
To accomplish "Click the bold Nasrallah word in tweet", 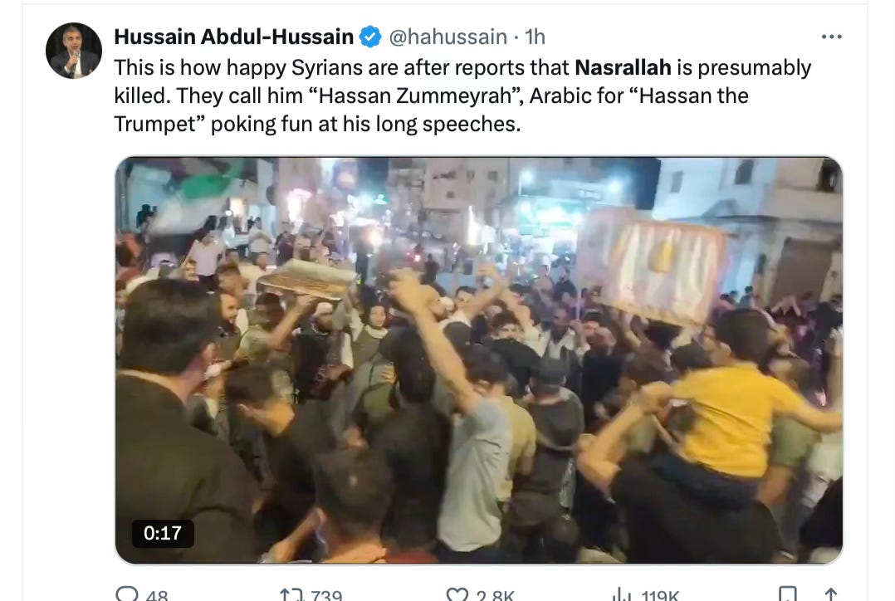I will 623,67.
